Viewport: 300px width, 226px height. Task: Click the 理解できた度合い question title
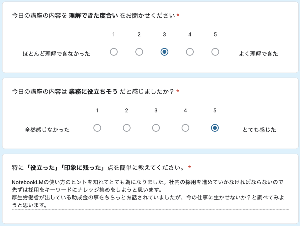point(93,15)
